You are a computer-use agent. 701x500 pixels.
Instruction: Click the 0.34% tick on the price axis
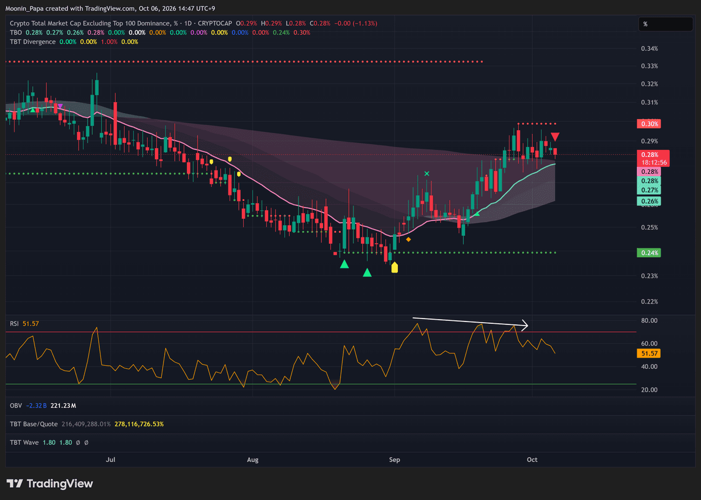pyautogui.click(x=649, y=49)
